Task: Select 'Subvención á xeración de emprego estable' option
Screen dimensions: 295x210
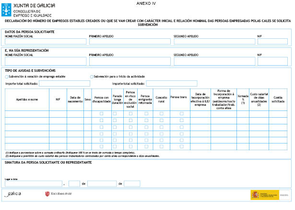Action: 6,77
